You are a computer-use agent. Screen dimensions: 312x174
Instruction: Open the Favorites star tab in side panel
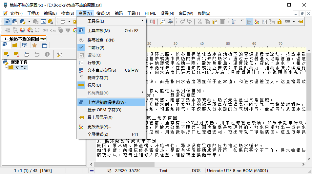[x=34, y=45]
